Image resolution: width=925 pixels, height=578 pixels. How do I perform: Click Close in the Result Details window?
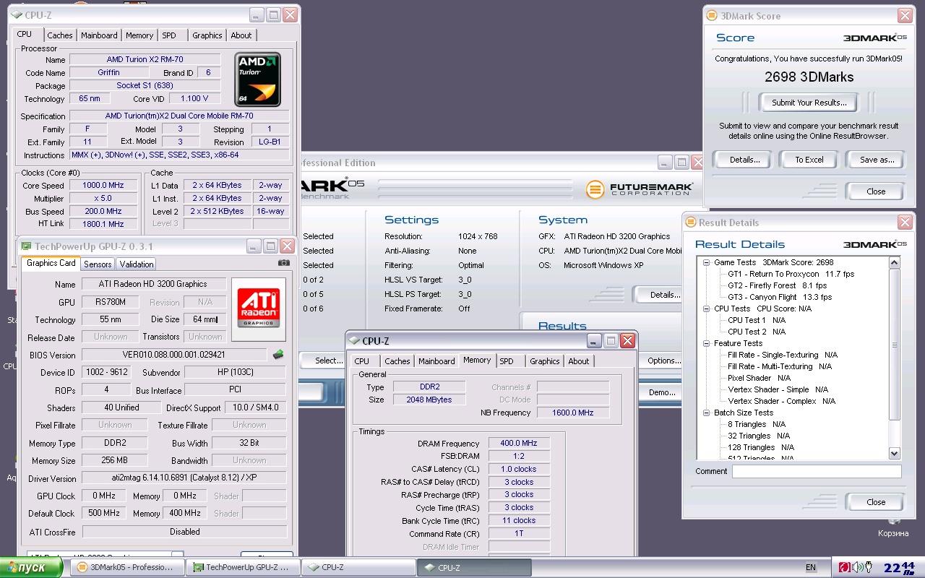tap(875, 501)
